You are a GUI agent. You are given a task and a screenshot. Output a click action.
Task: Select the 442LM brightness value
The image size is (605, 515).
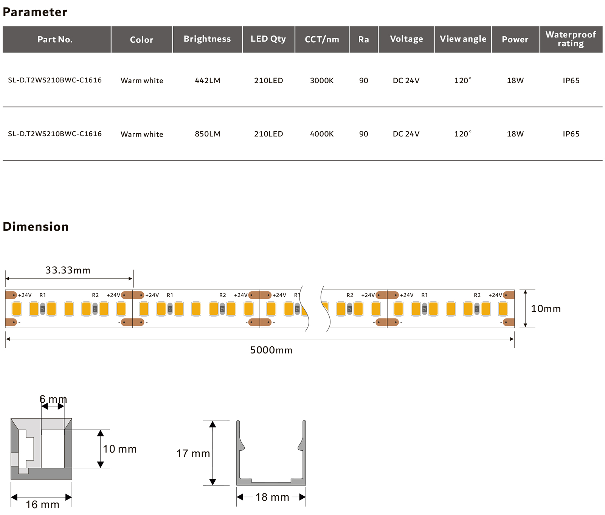click(207, 81)
